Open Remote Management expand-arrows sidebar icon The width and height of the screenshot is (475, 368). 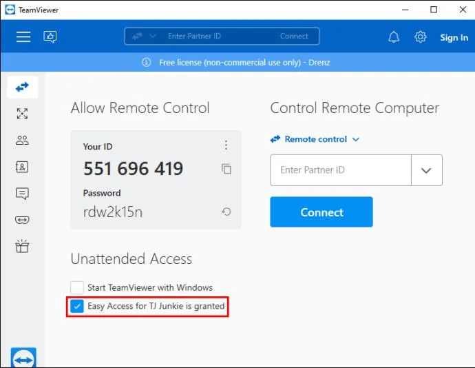click(x=23, y=114)
